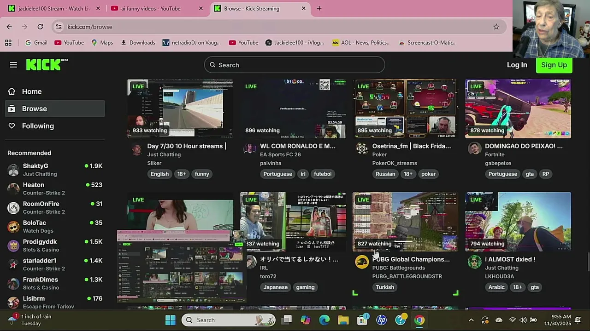Reload the page in Chrome
This screenshot has width=590, height=331.
tap(40, 27)
